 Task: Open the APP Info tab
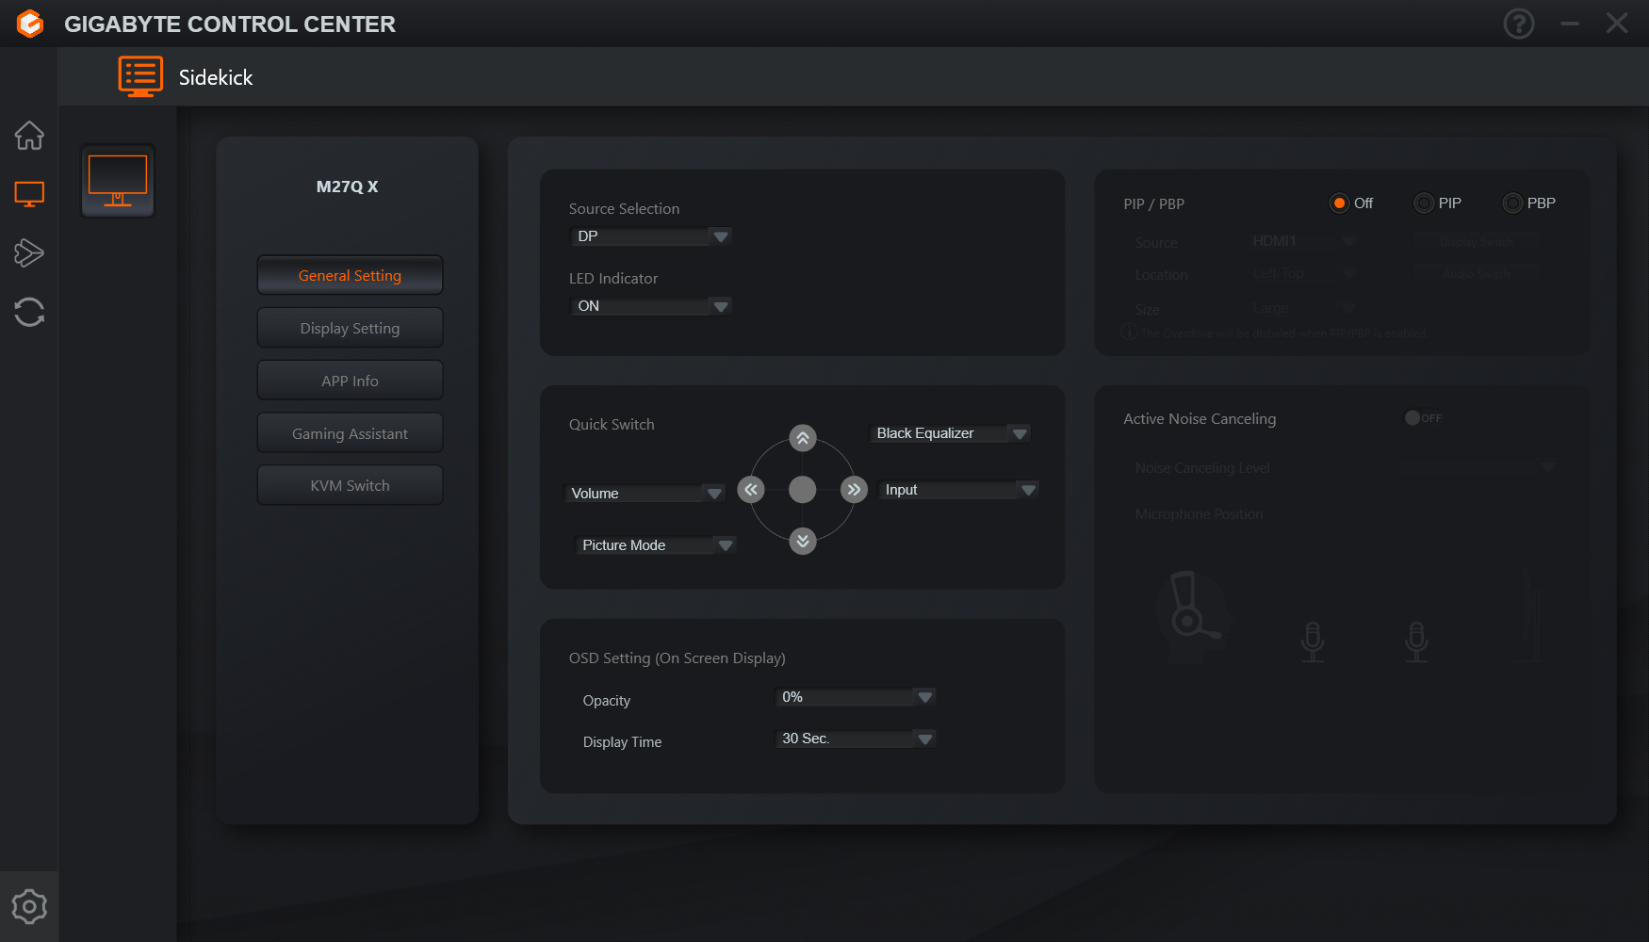point(350,381)
